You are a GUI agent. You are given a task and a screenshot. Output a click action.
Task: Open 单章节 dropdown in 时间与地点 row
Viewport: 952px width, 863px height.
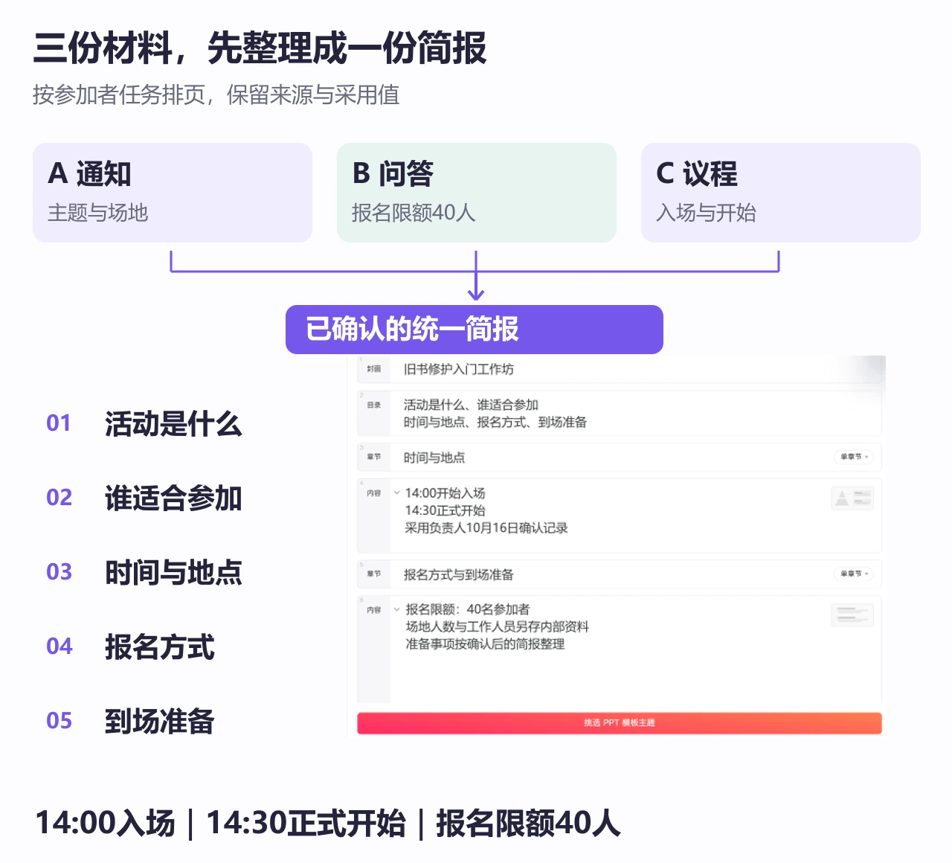(854, 457)
